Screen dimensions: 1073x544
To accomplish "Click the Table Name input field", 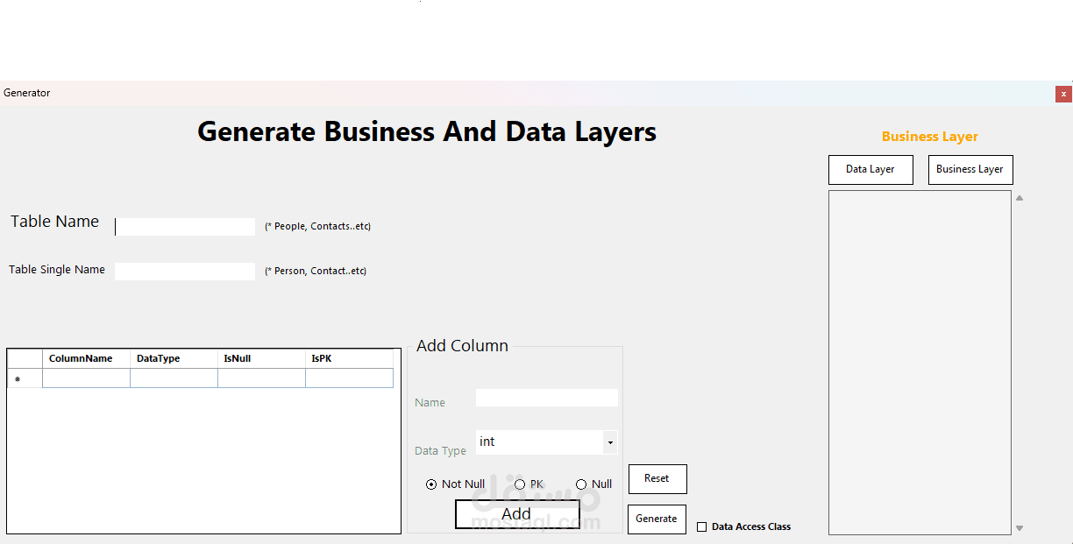I will click(185, 227).
